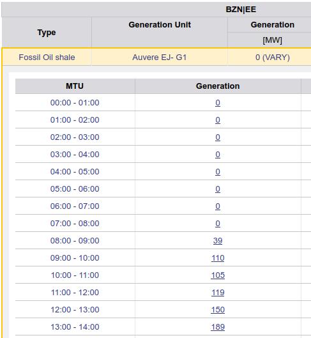Click the Type column header

[47, 32]
